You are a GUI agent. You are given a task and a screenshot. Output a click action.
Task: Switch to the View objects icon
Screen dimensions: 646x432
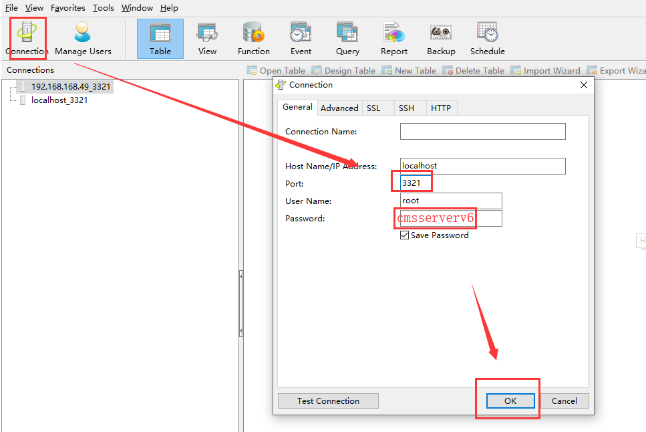point(207,39)
